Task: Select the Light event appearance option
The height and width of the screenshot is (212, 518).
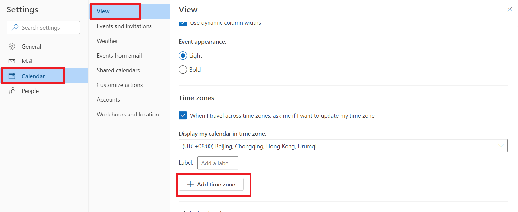Action: pyautogui.click(x=183, y=56)
